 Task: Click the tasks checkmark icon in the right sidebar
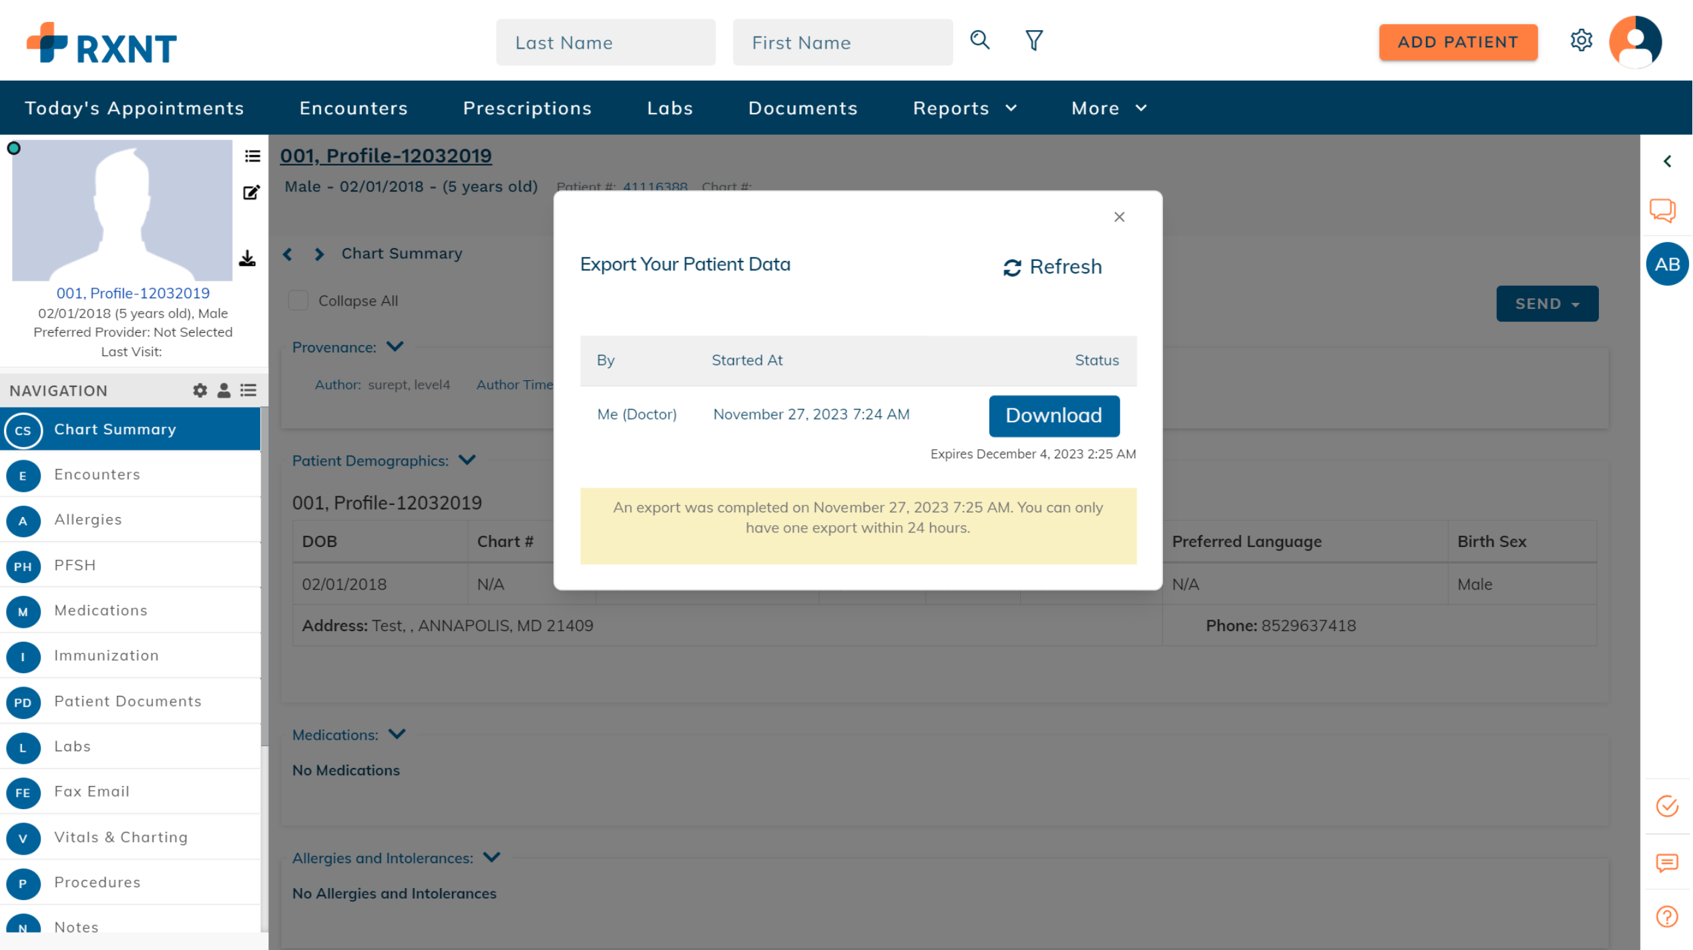[1667, 806]
